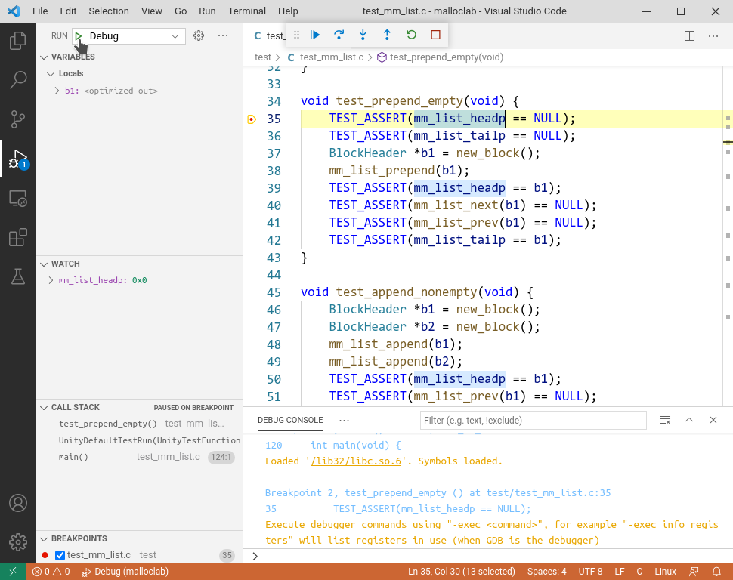733x580 pixels.
Task: Expand the b1 variable under Locals
Action: tap(55, 90)
